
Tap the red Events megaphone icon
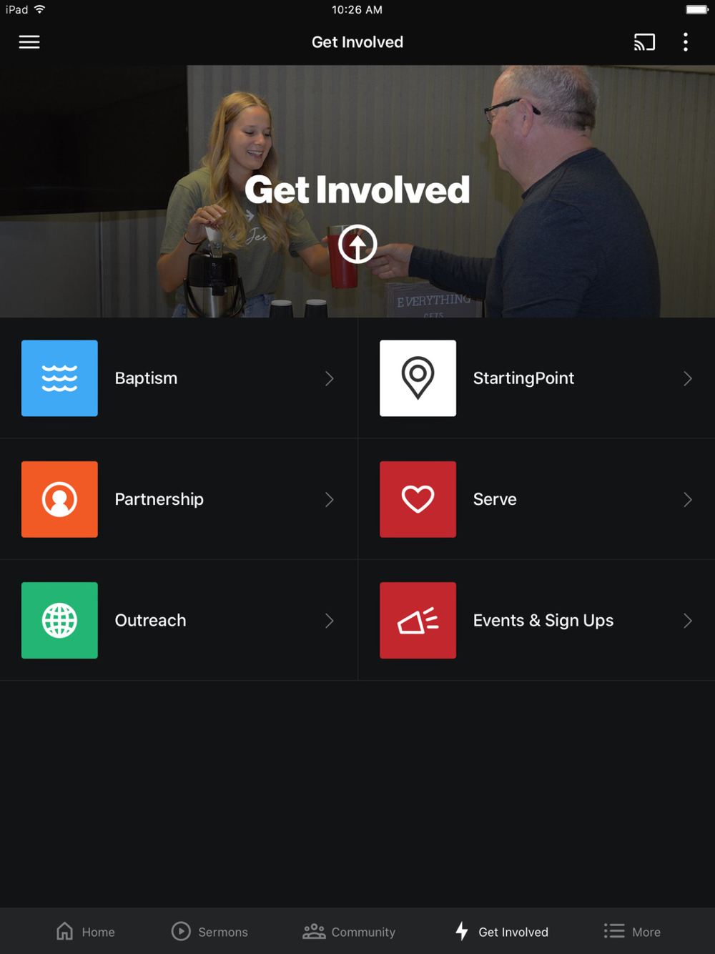[418, 620]
